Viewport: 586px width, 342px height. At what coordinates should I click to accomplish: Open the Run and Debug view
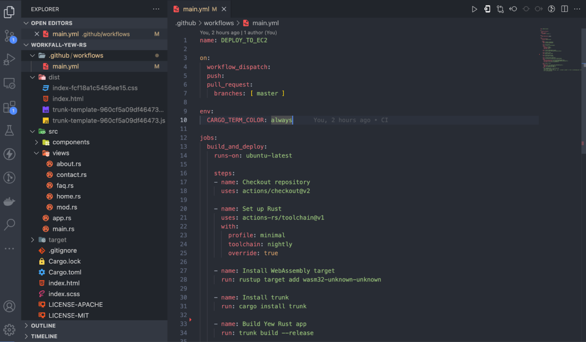tap(10, 59)
